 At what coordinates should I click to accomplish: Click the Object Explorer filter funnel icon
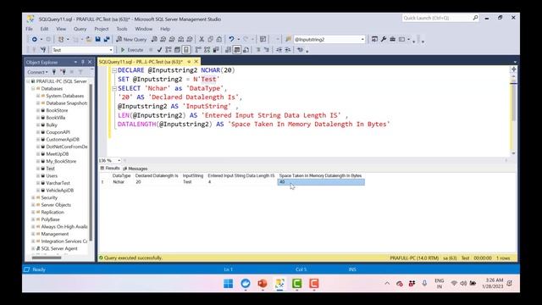tap(80, 72)
